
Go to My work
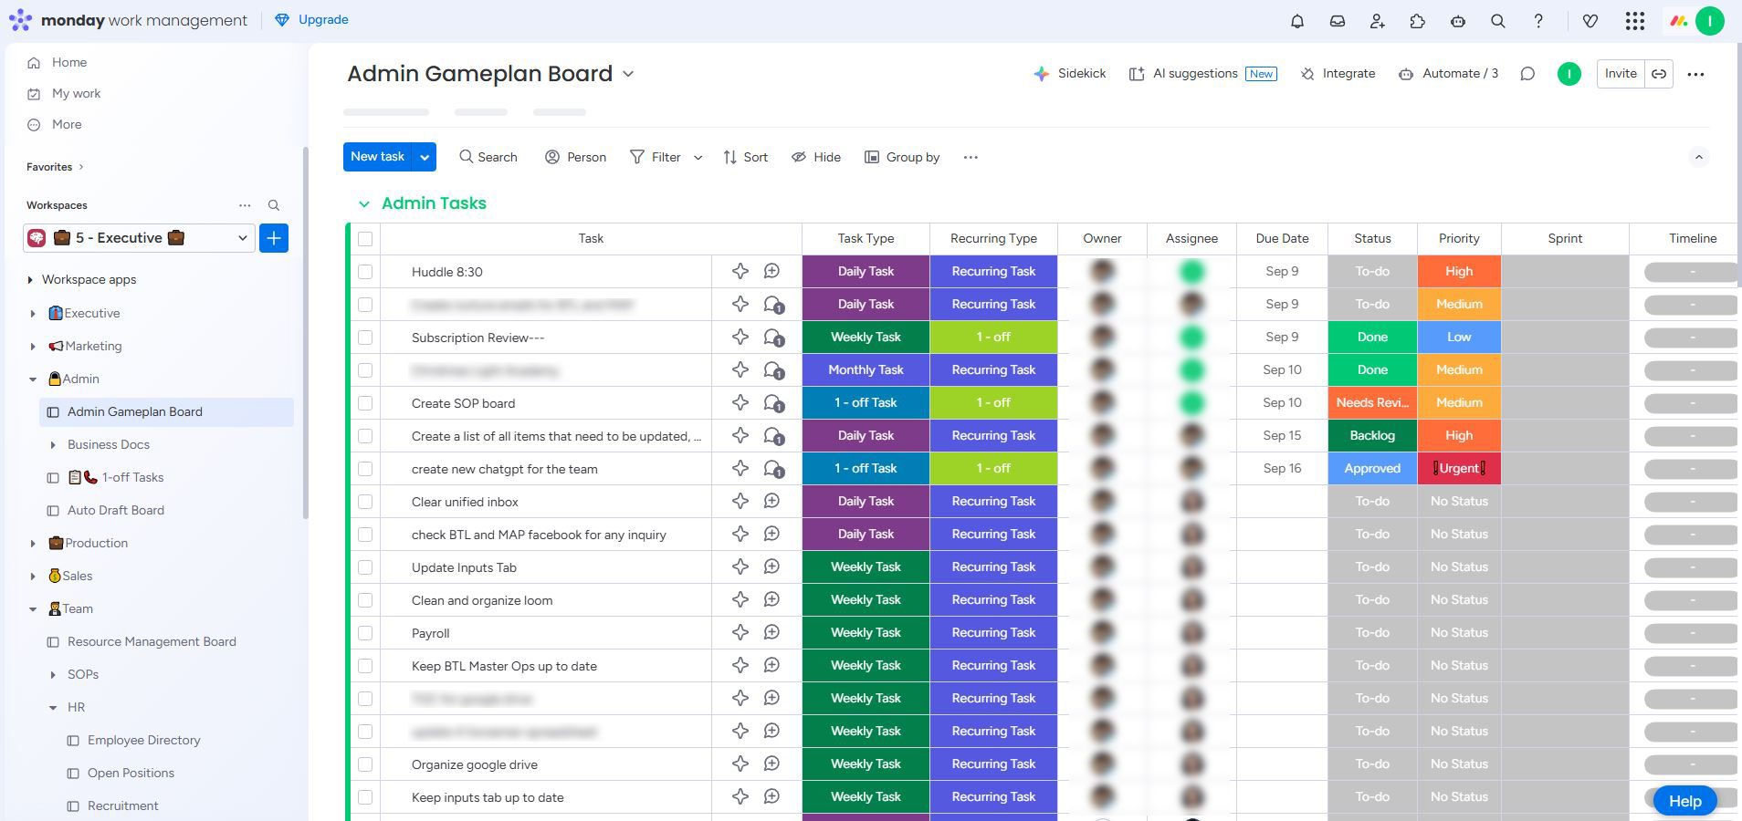click(x=76, y=94)
